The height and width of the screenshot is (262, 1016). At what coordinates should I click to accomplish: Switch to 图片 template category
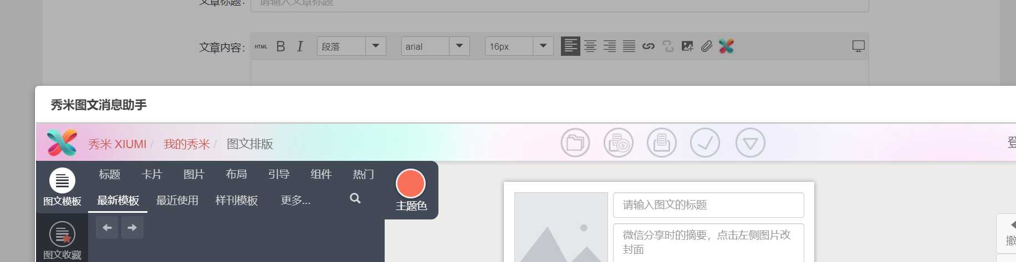pyautogui.click(x=194, y=174)
